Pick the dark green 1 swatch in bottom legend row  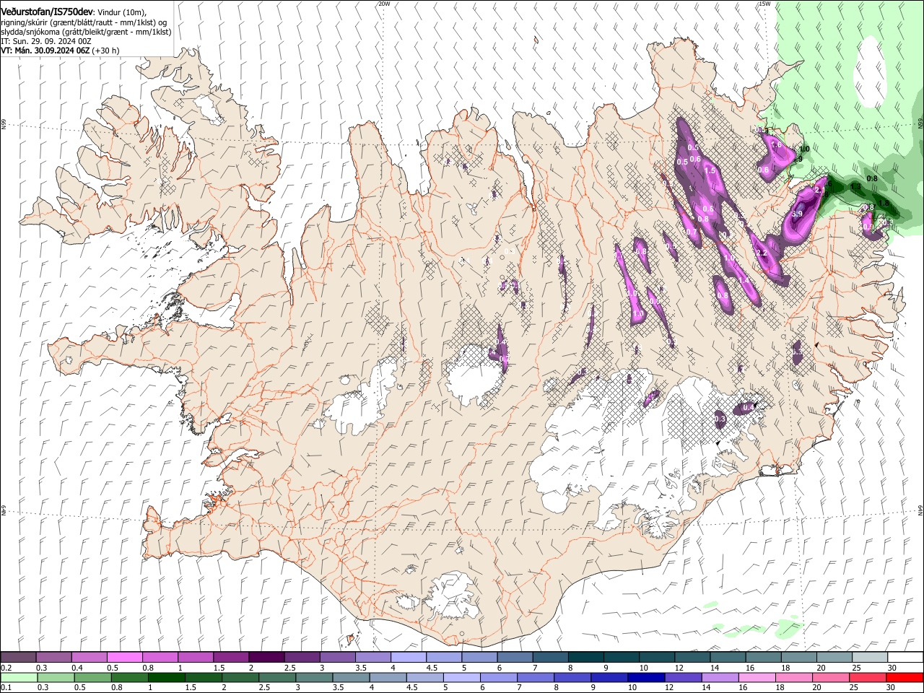(x=167, y=678)
